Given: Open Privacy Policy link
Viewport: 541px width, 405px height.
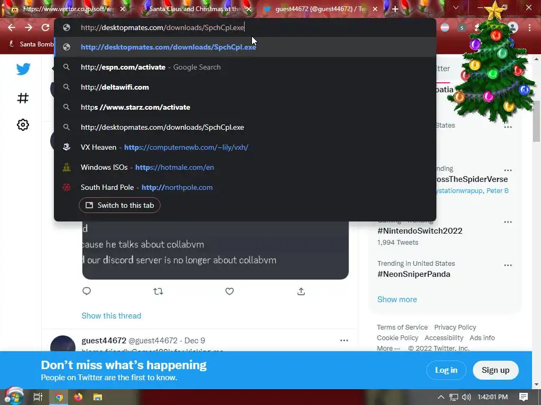Looking at the screenshot, I should (455, 327).
